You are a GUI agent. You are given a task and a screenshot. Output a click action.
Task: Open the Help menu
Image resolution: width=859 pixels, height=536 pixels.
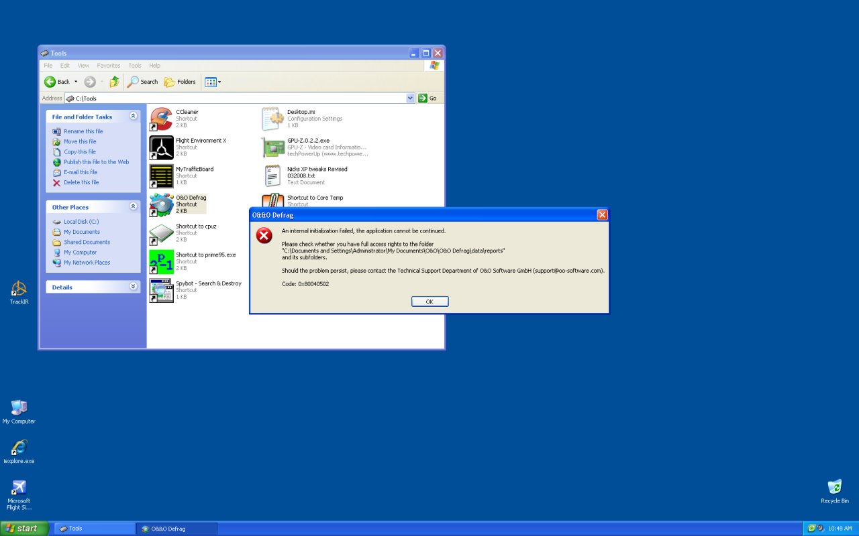pos(154,66)
